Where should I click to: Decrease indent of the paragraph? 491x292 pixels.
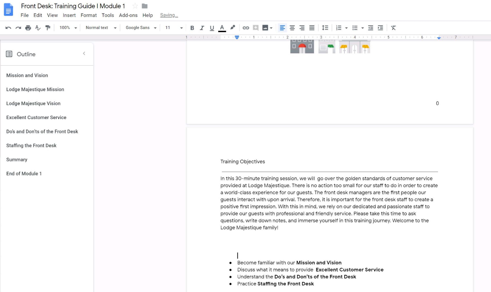370,28
